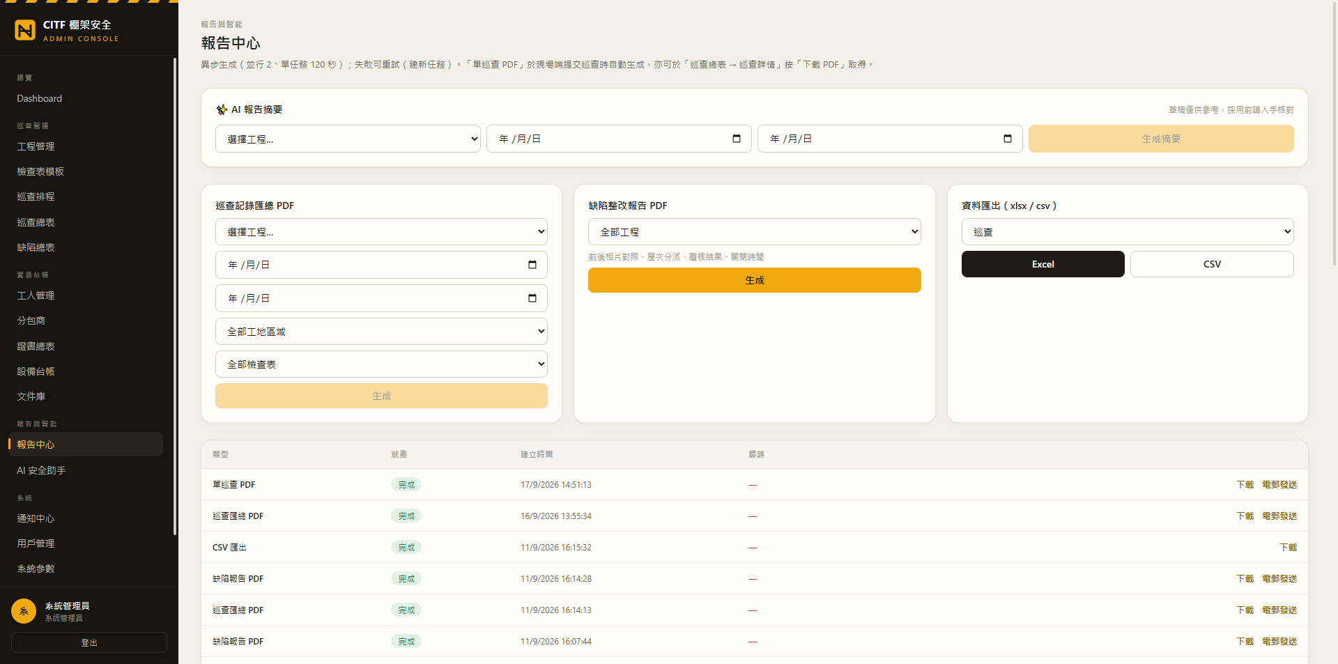Click start date field under 巡查記錄匯總 PDF

tap(381, 265)
